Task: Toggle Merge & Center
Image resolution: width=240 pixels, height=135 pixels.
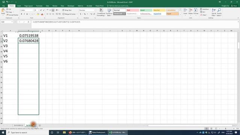Action: tap(69, 14)
